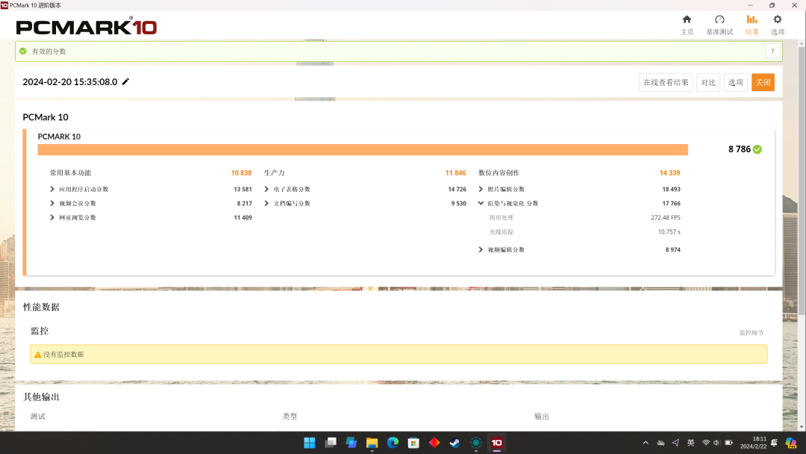Viewport: 806px width, 454px height.
Task: Show hidden tray icons chevron
Action: 646,443
